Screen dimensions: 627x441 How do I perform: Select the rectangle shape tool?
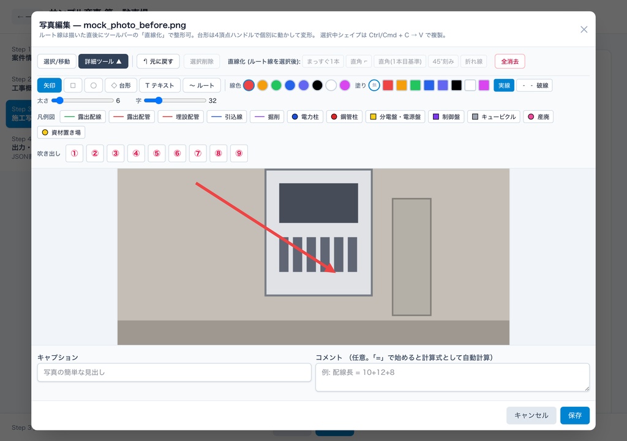point(73,85)
